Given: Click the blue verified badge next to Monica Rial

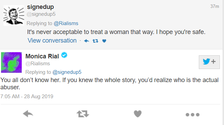Looking at the screenshot, I should pyautogui.click(x=64, y=55).
